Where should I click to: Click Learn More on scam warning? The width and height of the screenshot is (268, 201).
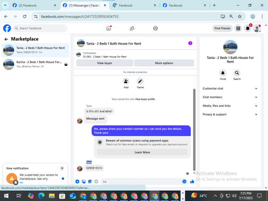142,152
